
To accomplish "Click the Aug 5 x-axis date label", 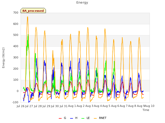I will [x=106, y=106].
